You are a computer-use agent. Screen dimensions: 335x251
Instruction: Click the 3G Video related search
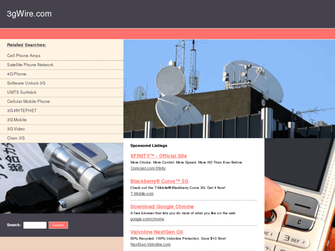[x=16, y=129]
